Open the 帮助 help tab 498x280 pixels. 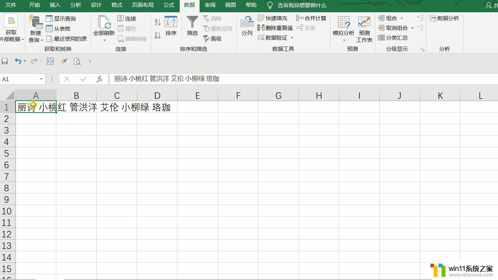(x=251, y=5)
